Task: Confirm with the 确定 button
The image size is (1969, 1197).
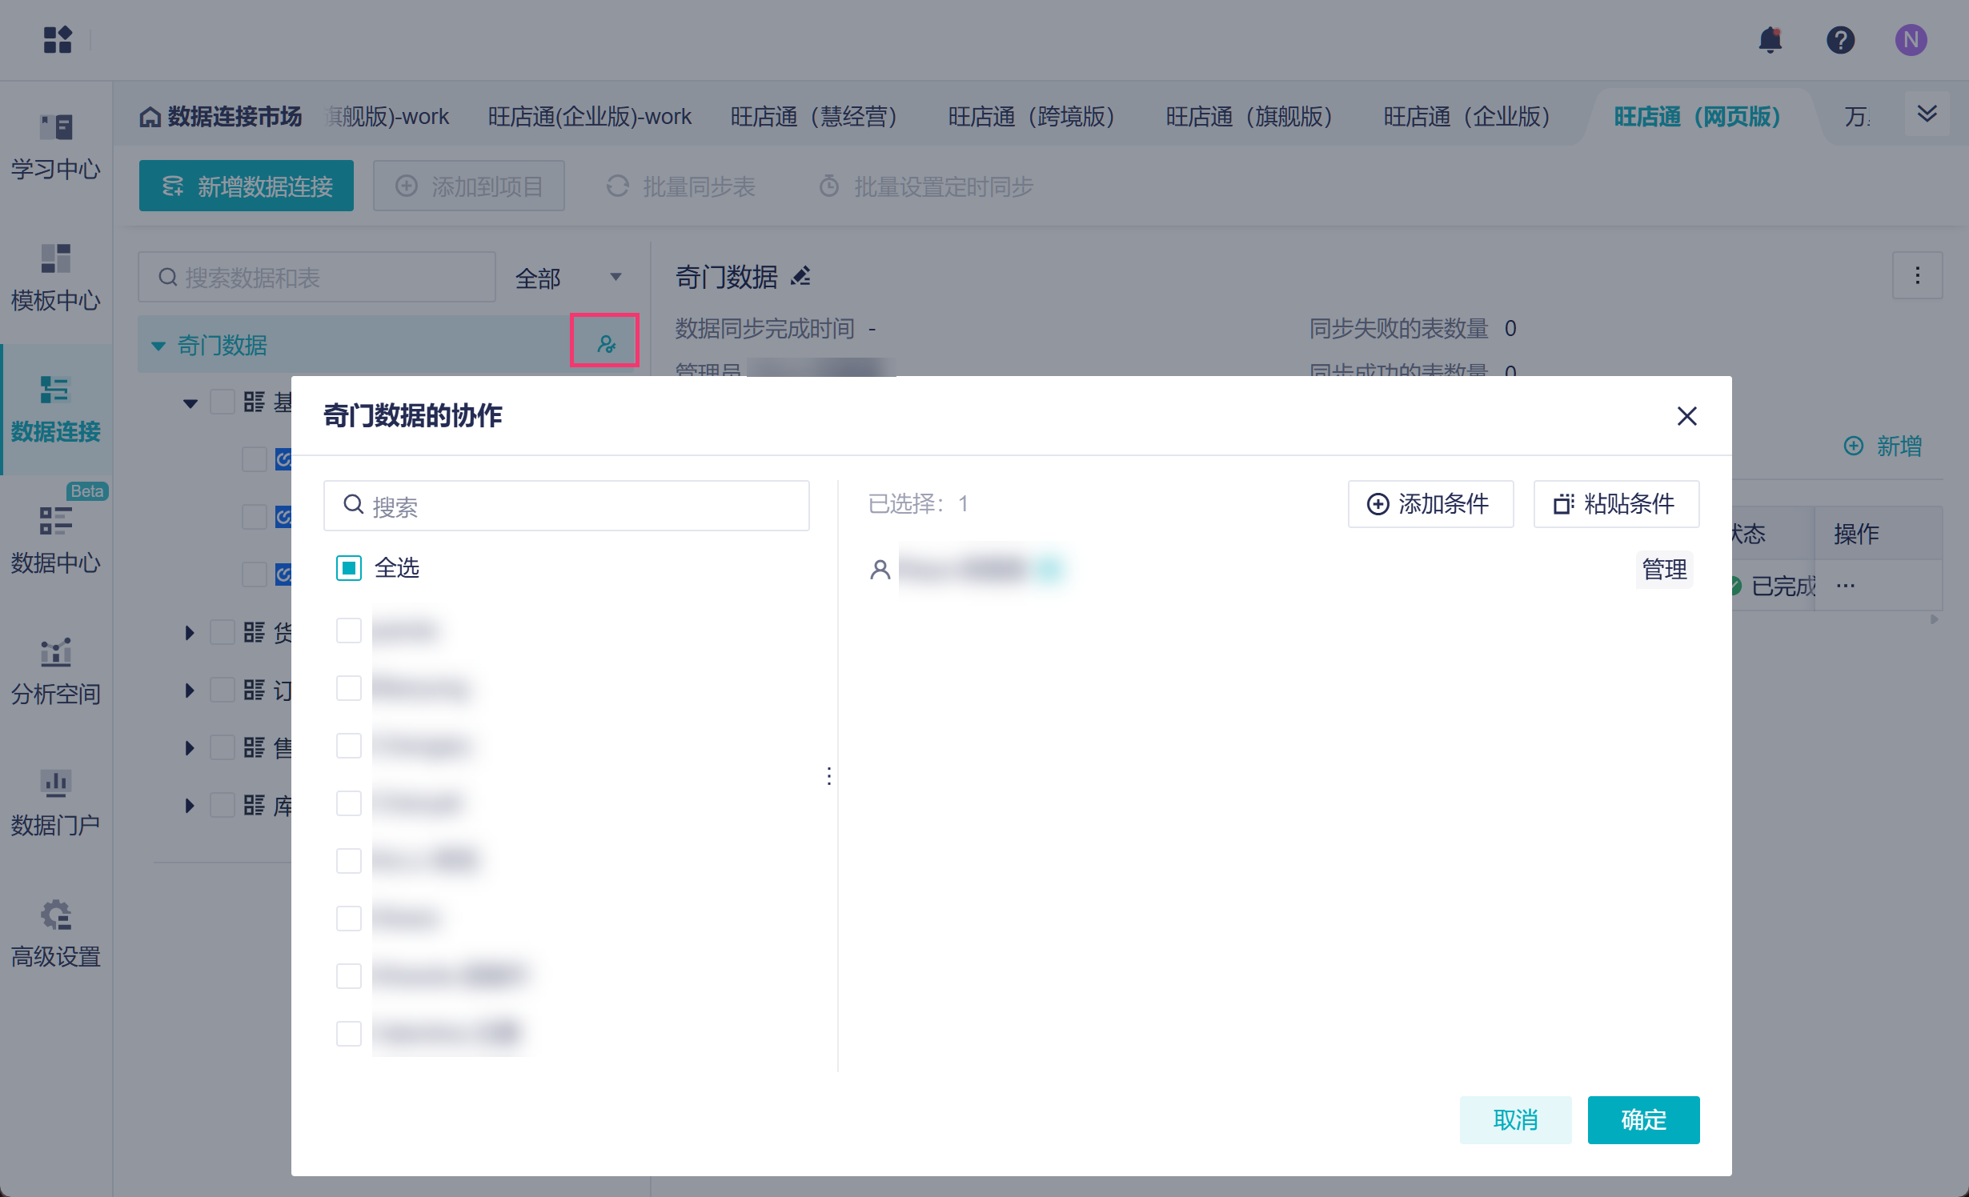Action: click(x=1643, y=1119)
